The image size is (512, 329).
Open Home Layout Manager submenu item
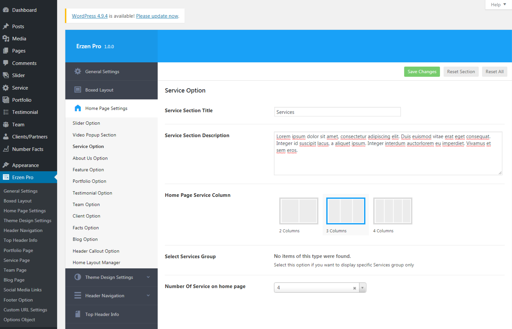(x=96, y=262)
